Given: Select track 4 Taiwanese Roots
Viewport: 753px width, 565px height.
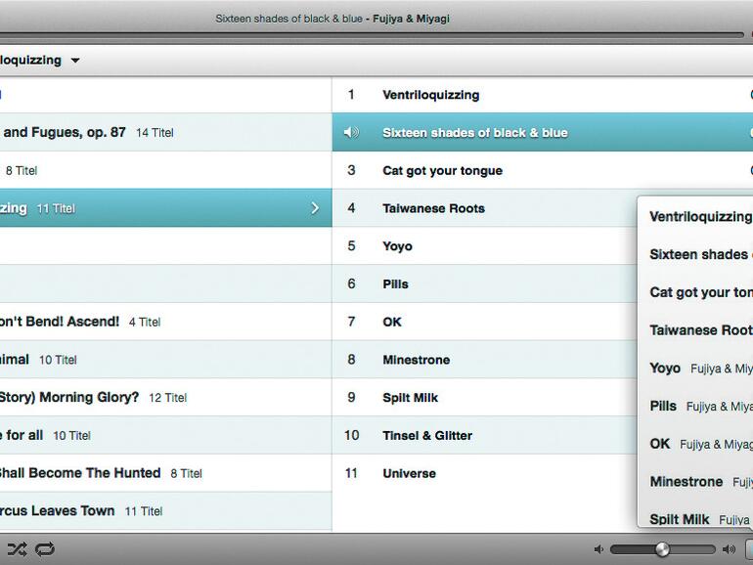Looking at the screenshot, I should pos(484,208).
